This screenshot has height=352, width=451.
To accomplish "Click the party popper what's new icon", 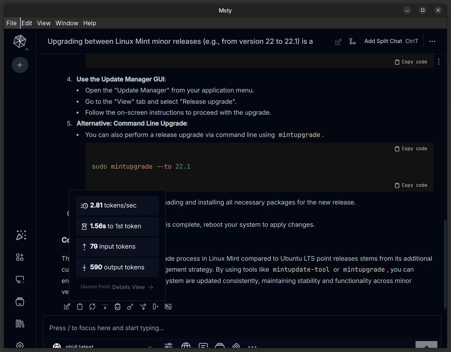I will coord(20,235).
